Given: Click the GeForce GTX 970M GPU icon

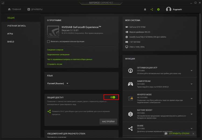Looking at the screenshot, I should pos(127,27).
